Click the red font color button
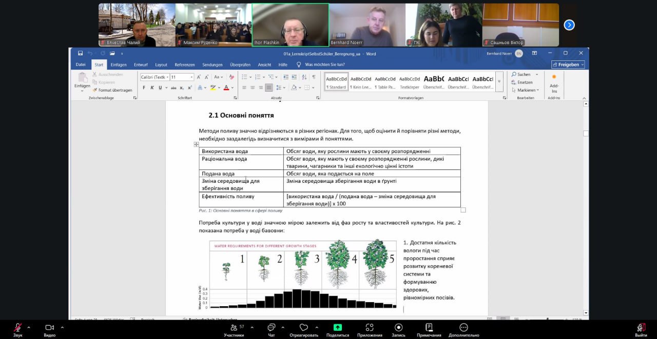This screenshot has width=657, height=339. click(226, 88)
